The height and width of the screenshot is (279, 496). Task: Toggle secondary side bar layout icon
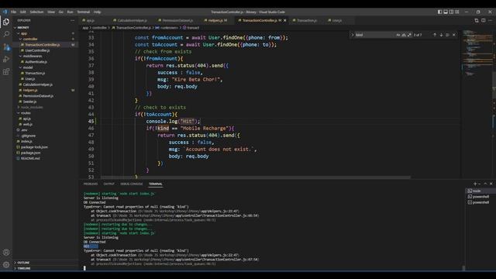click(x=451, y=12)
